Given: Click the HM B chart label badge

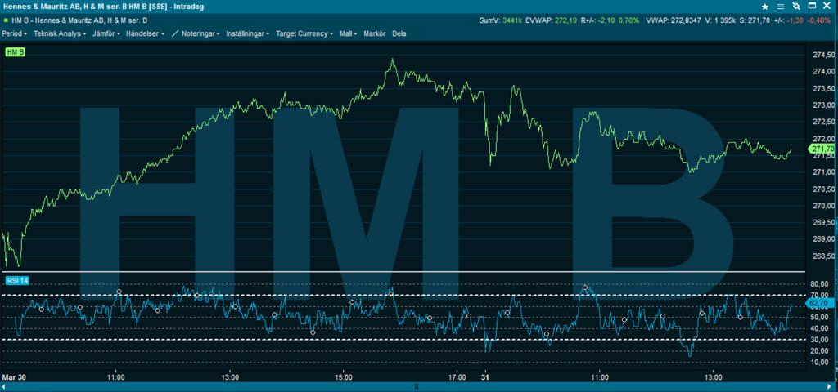Looking at the screenshot, I should (x=16, y=51).
